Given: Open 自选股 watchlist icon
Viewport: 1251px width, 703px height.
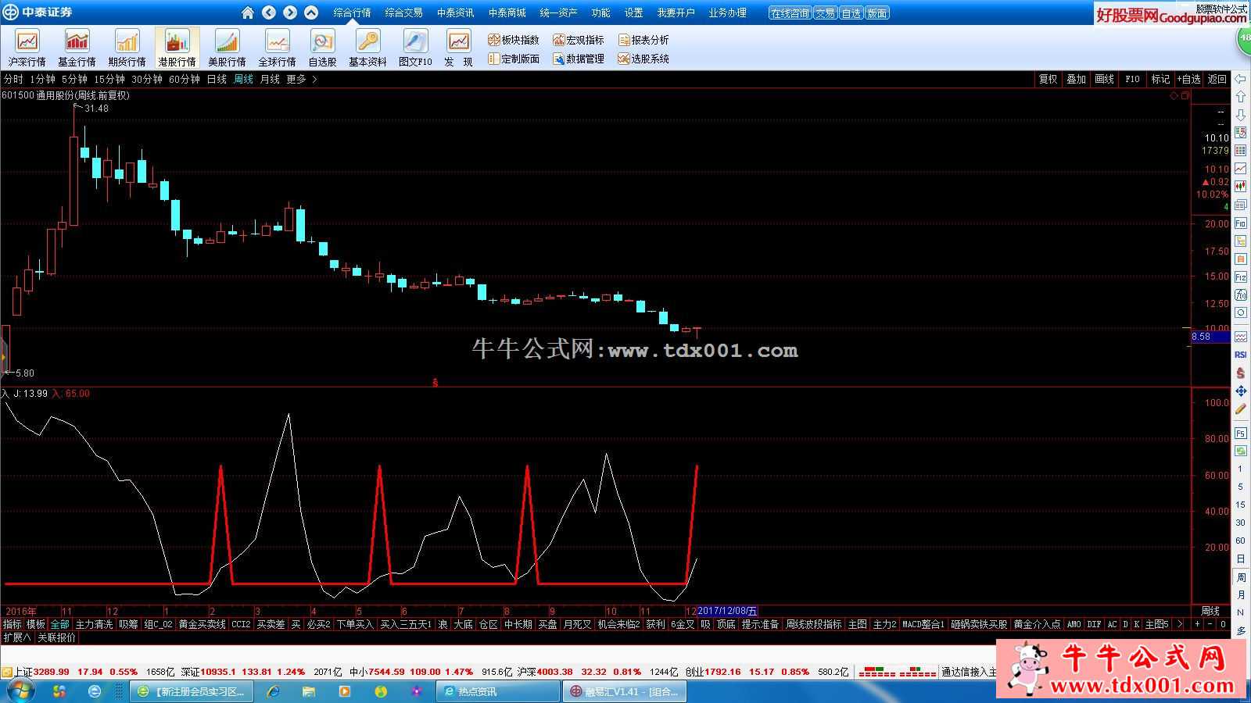Looking at the screenshot, I should point(322,48).
